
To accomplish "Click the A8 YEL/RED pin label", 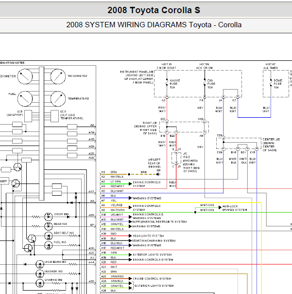I will (112, 205).
